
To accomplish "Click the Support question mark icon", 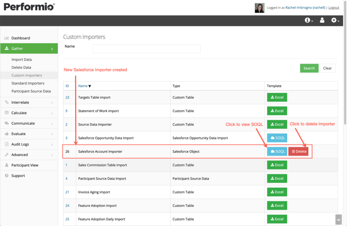I will coord(7,176).
